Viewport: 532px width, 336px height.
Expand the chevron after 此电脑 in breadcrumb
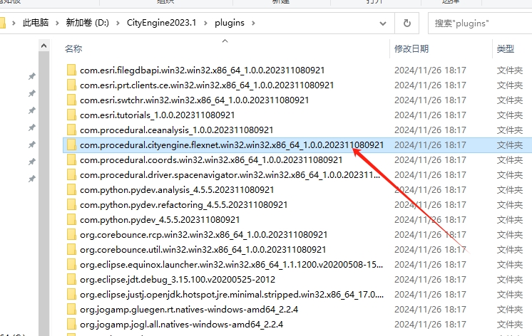pos(57,23)
